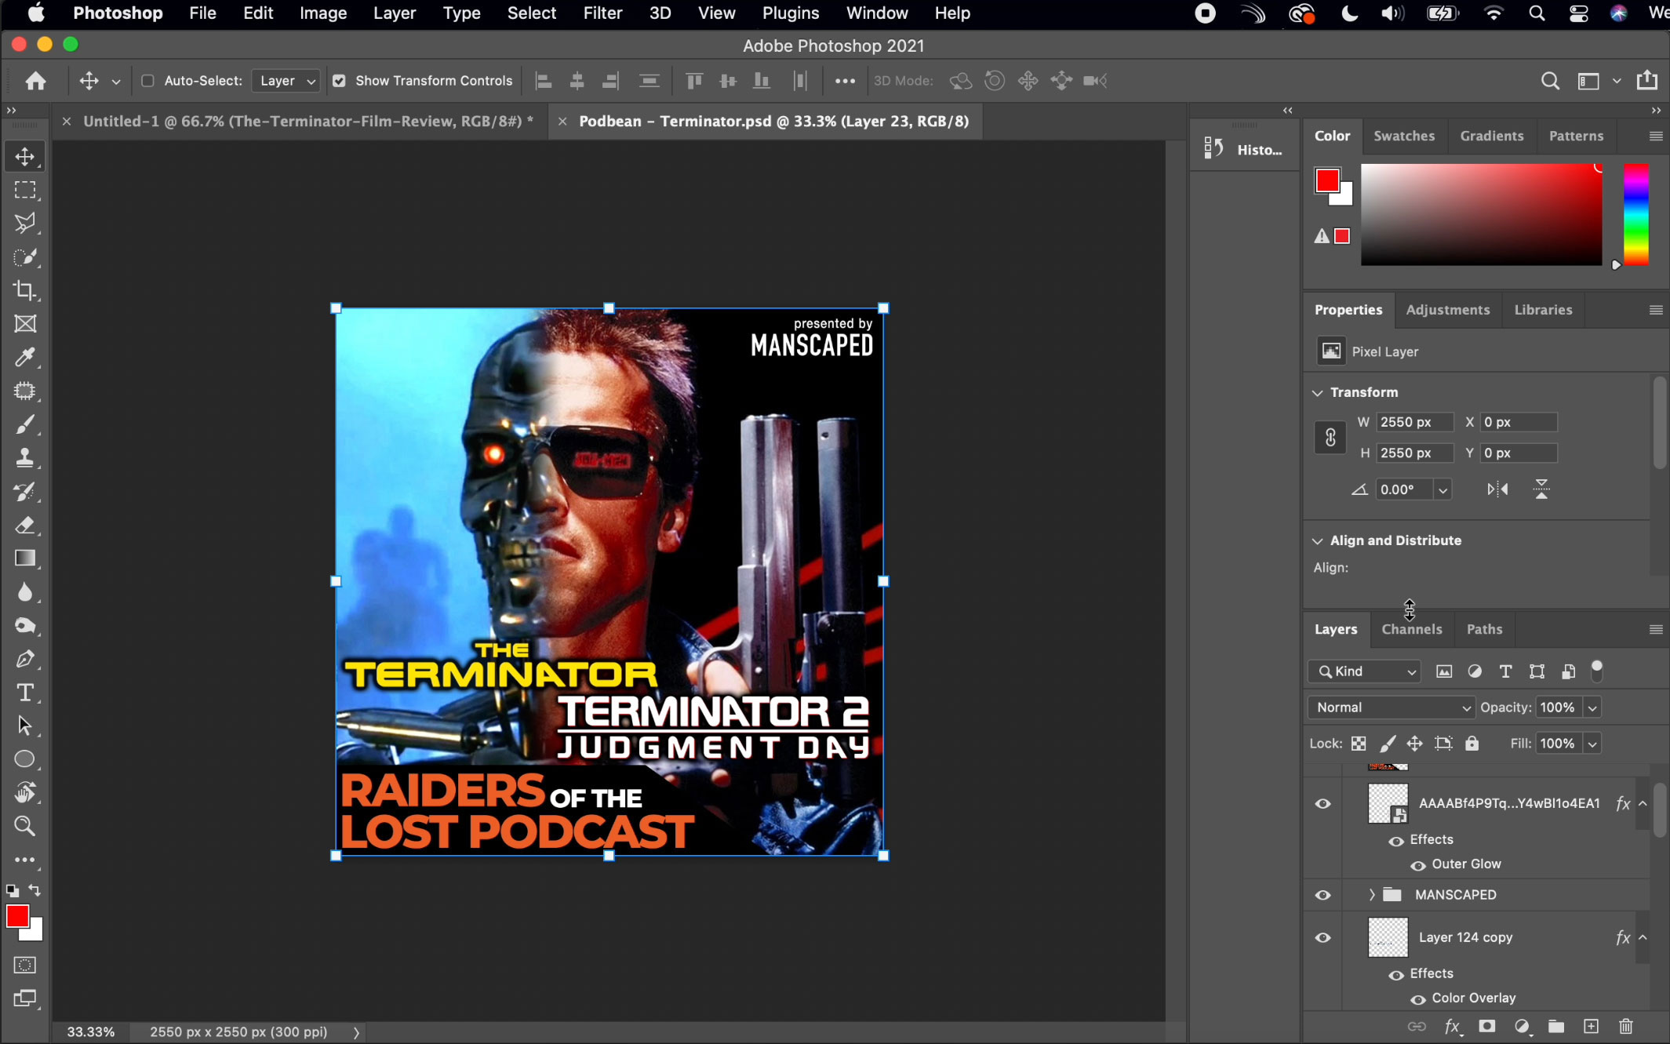Select the Hand tool

click(x=25, y=793)
